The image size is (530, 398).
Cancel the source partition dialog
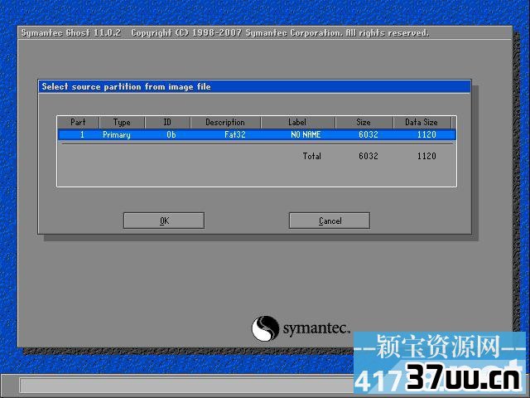(330, 221)
